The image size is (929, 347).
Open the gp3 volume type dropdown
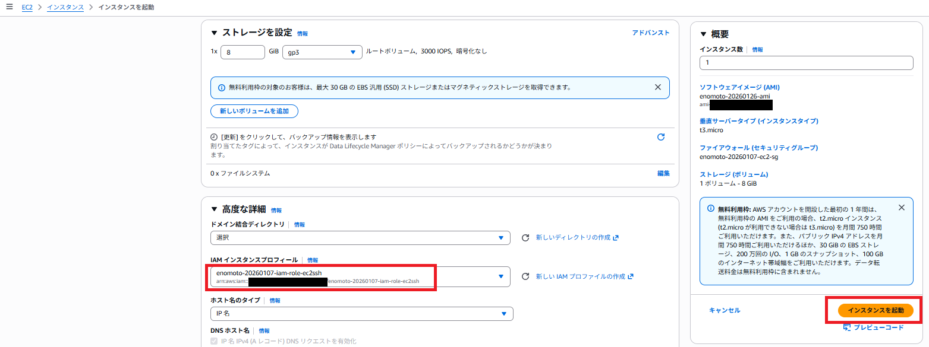tap(322, 52)
